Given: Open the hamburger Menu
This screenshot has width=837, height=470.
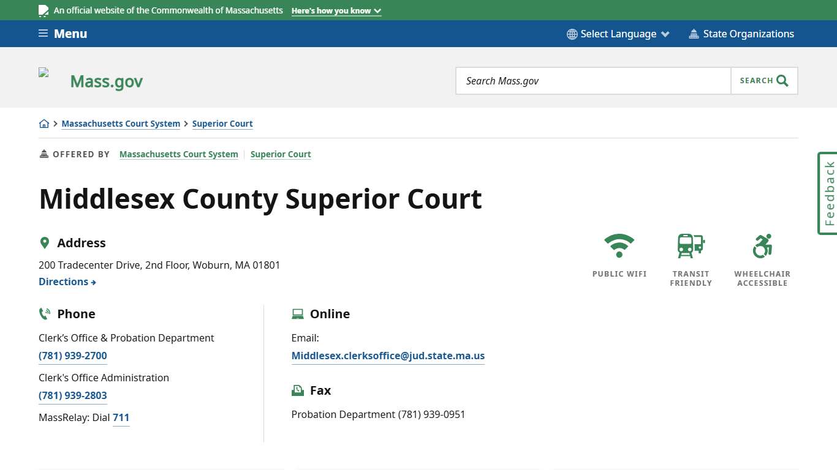Looking at the screenshot, I should click(62, 34).
